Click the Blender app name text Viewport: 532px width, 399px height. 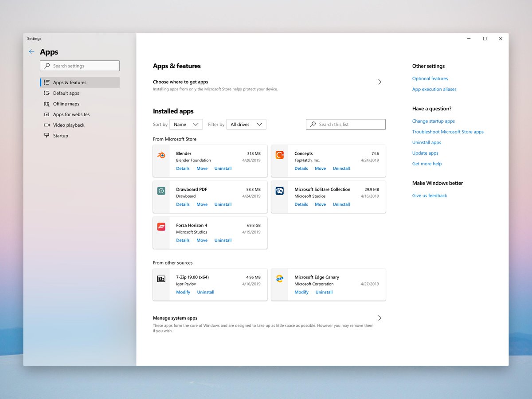184,153
